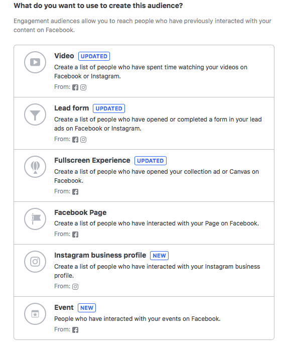The image size is (286, 346).
Task: Click Facebook source icon under Fullscreen Experience
Action: tap(75, 192)
